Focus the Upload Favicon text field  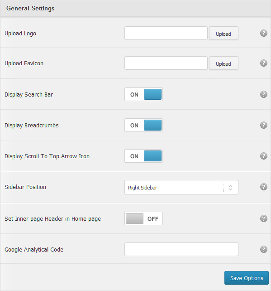click(166, 63)
